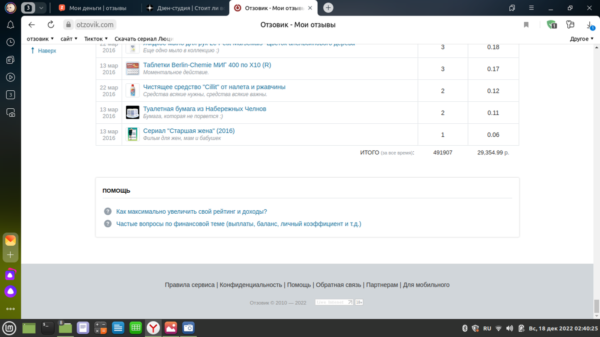This screenshot has width=600, height=337.
Task: Open the sidebar square icon with 3
Action: pos(10,95)
